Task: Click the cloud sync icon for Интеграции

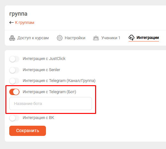Action: point(132,38)
